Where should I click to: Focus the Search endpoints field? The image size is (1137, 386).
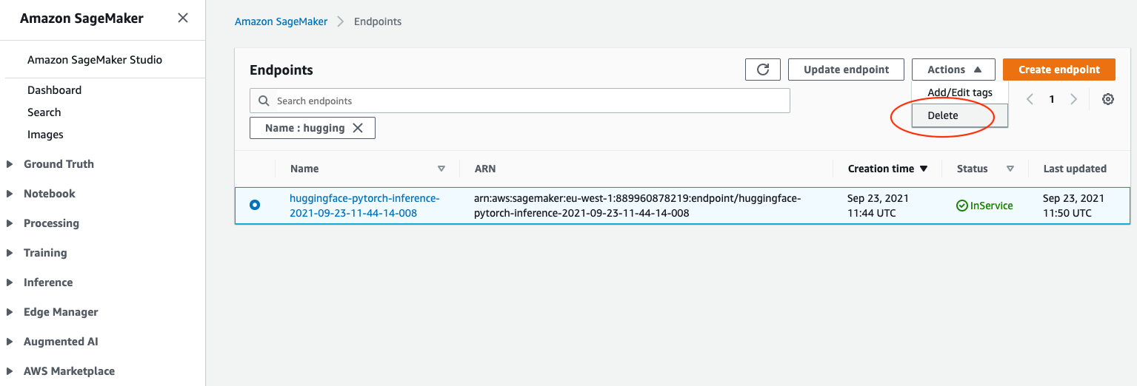(520, 101)
